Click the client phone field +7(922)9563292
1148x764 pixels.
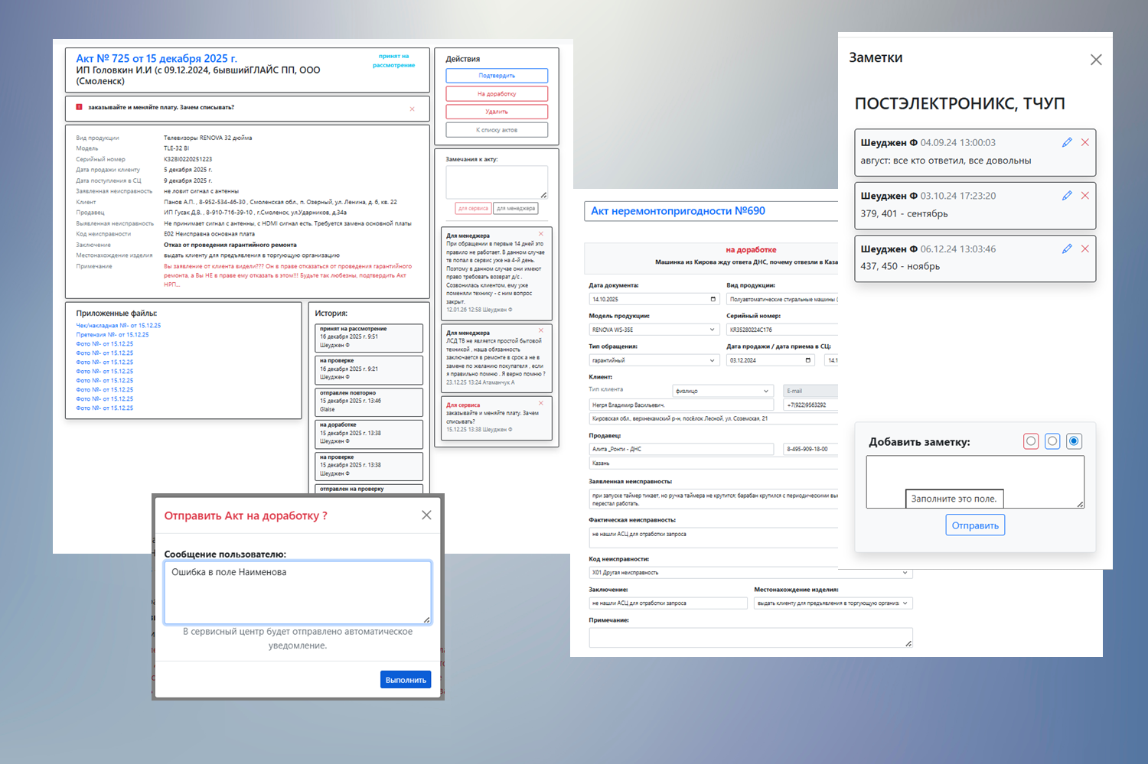click(810, 405)
